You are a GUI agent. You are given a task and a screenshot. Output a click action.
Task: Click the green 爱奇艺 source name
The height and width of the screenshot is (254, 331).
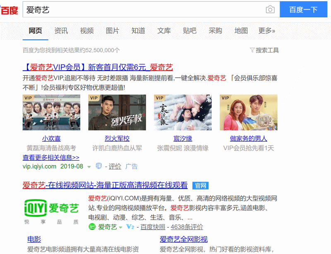(x=108, y=227)
